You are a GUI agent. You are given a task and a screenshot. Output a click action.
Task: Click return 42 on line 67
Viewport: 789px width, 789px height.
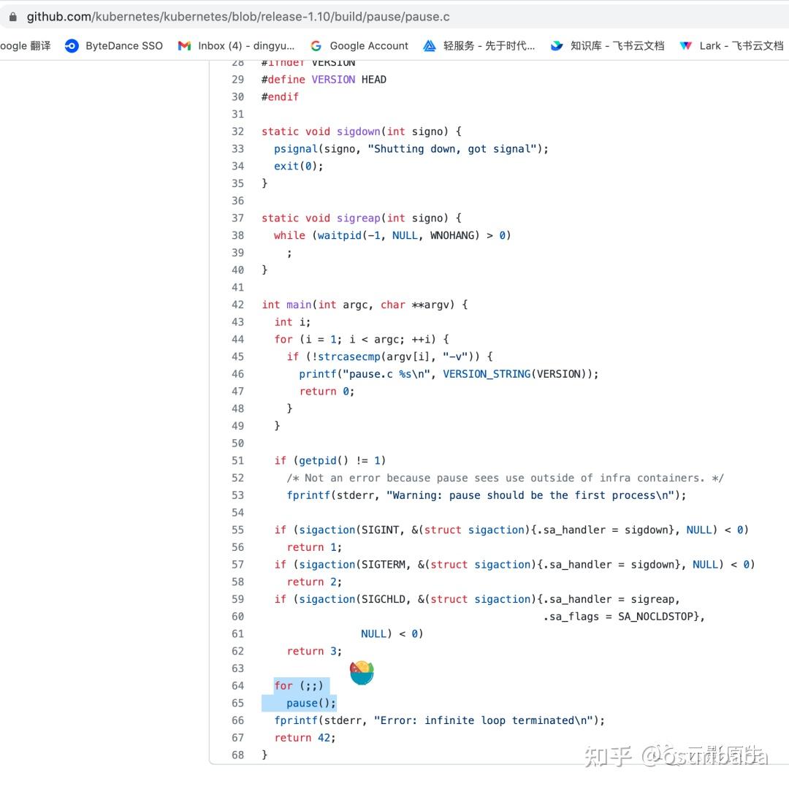tap(305, 738)
